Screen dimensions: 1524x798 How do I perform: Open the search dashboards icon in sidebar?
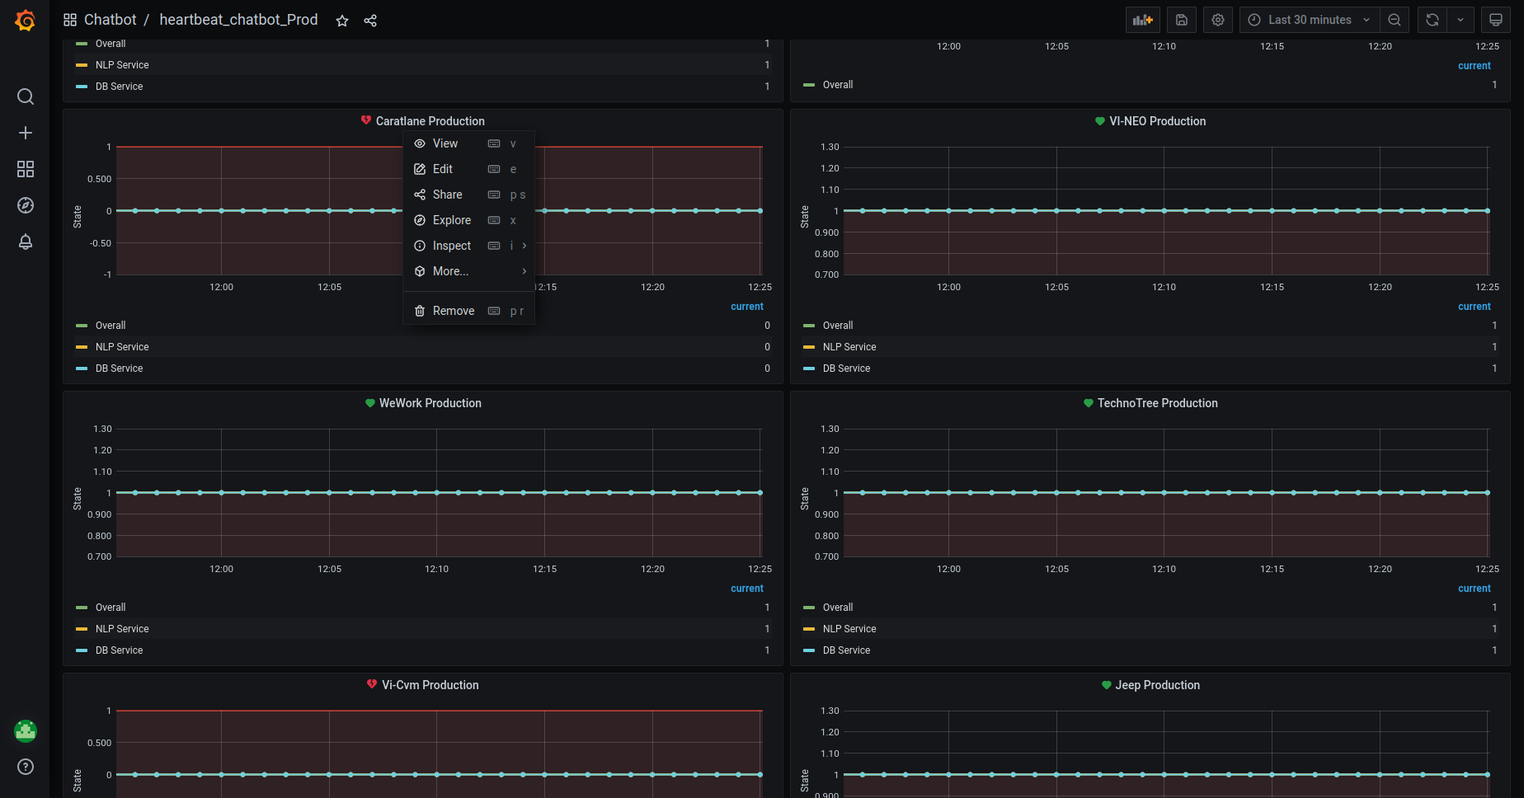coord(26,97)
